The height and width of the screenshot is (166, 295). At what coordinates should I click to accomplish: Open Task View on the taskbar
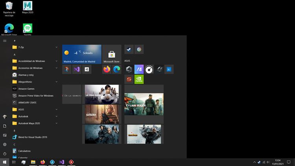pos(14,162)
